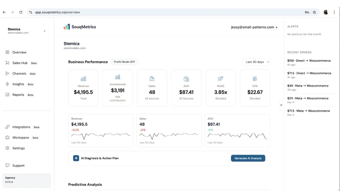
Task: Click the Revenue sparkline chart
Action: tap(101, 135)
